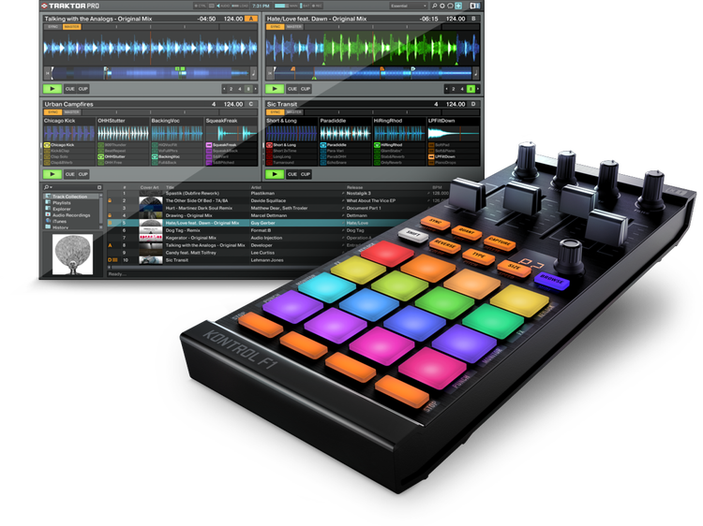
Task: Open the Deck A letter menu
Action: coord(251,19)
